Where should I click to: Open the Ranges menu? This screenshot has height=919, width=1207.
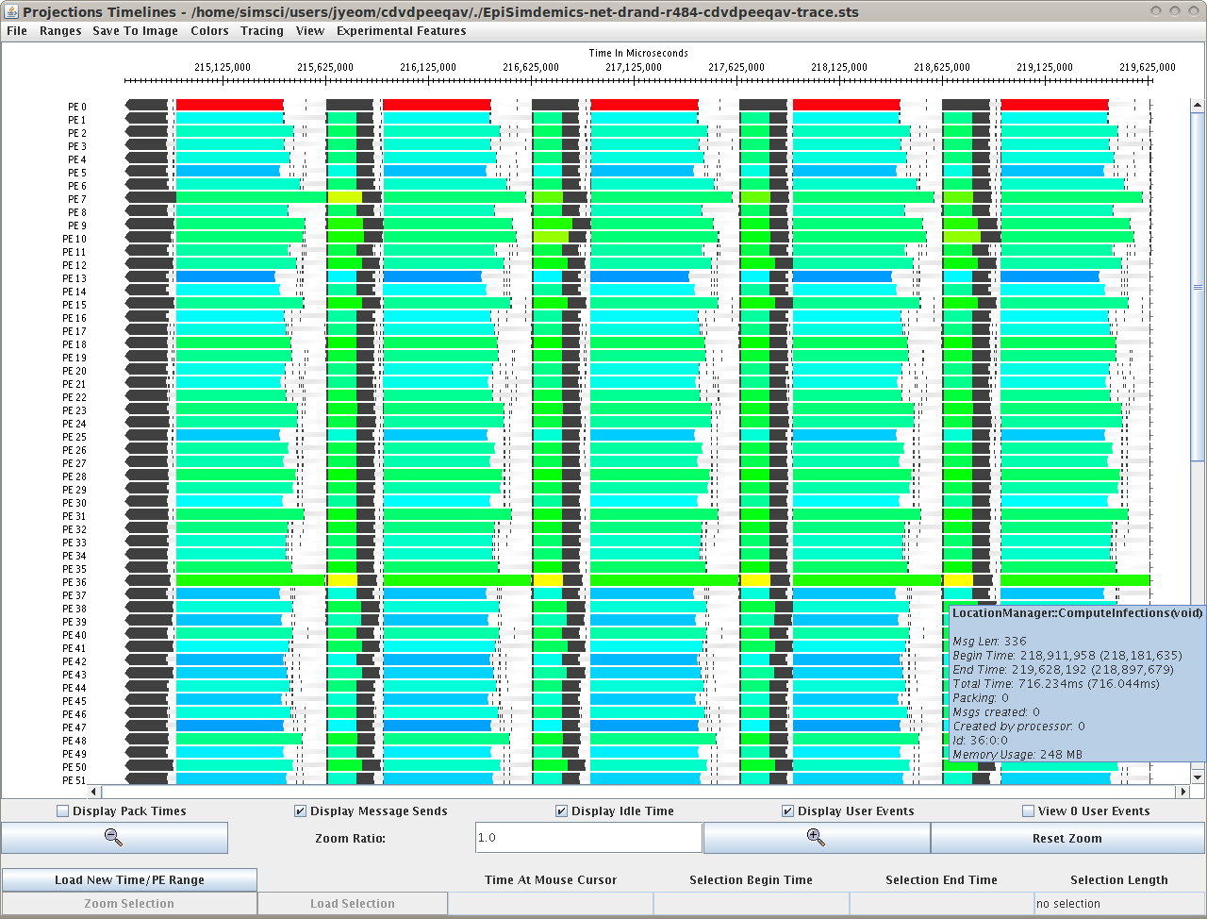click(60, 31)
